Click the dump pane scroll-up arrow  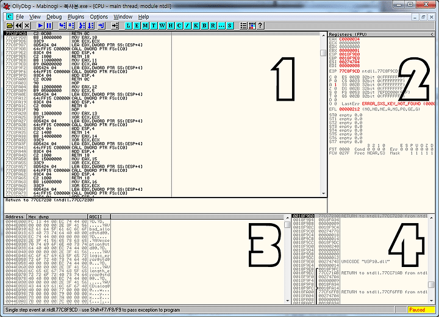tap(288, 218)
